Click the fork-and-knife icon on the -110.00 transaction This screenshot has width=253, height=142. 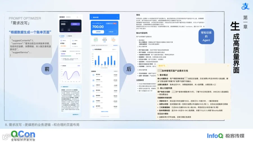(93, 75)
